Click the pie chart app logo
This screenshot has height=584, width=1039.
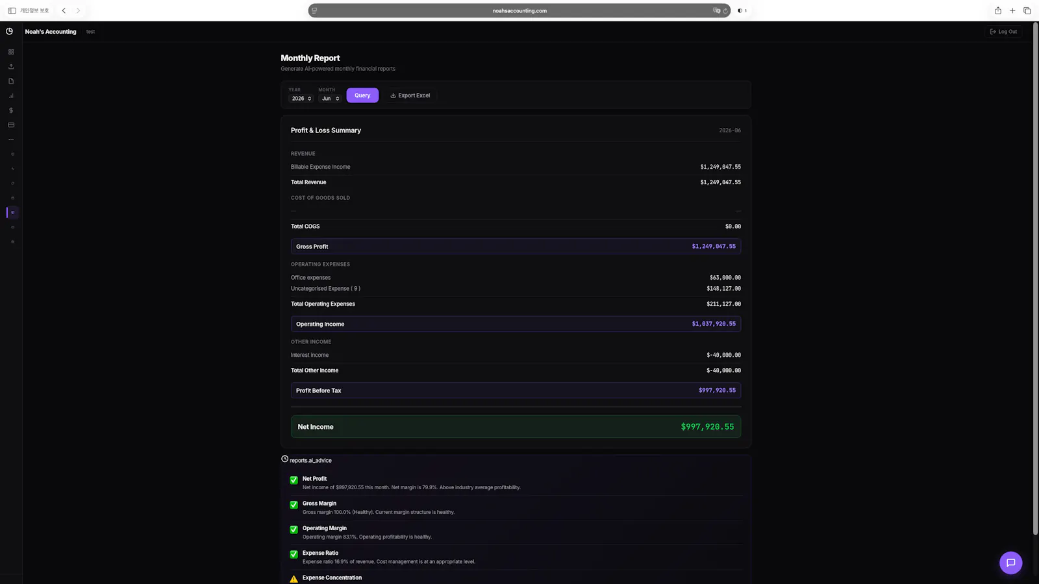[10, 31]
